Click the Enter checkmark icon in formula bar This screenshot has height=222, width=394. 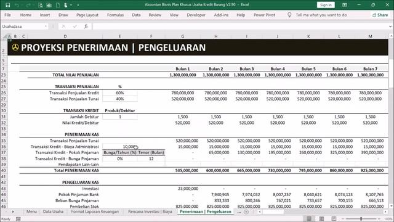click(74, 26)
